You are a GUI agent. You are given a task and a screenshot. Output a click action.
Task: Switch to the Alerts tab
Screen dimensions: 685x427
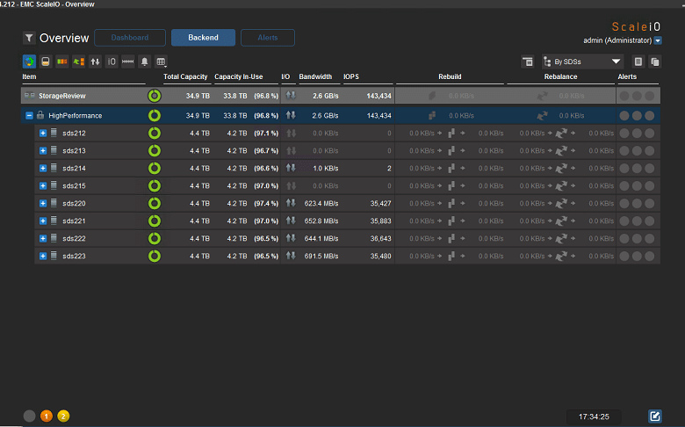[x=267, y=38]
